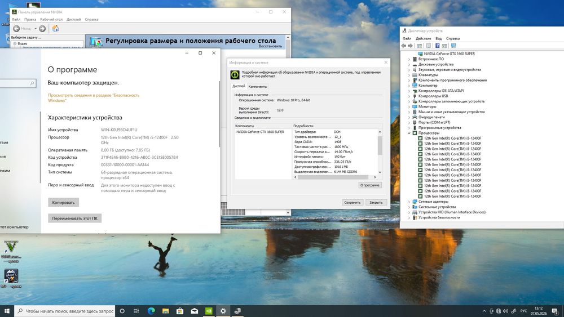The width and height of the screenshot is (564, 317).
Task: Open the Windows Start menu
Action: (x=7, y=311)
